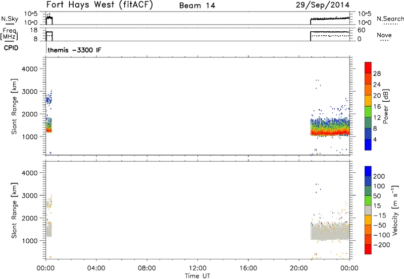This screenshot has height=279, width=404.
Task: Click the 'Time UT' axis title
Action: 197,276
